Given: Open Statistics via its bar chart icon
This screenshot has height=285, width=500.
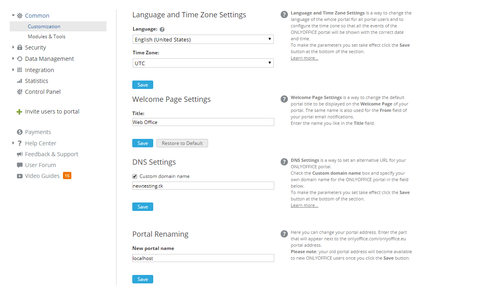Looking at the screenshot, I should (x=20, y=81).
